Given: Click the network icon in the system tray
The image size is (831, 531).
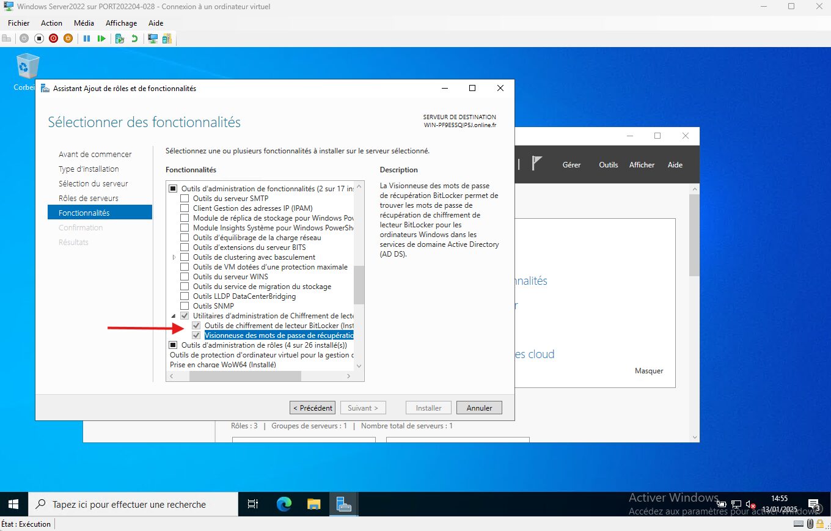Looking at the screenshot, I should coord(736,505).
